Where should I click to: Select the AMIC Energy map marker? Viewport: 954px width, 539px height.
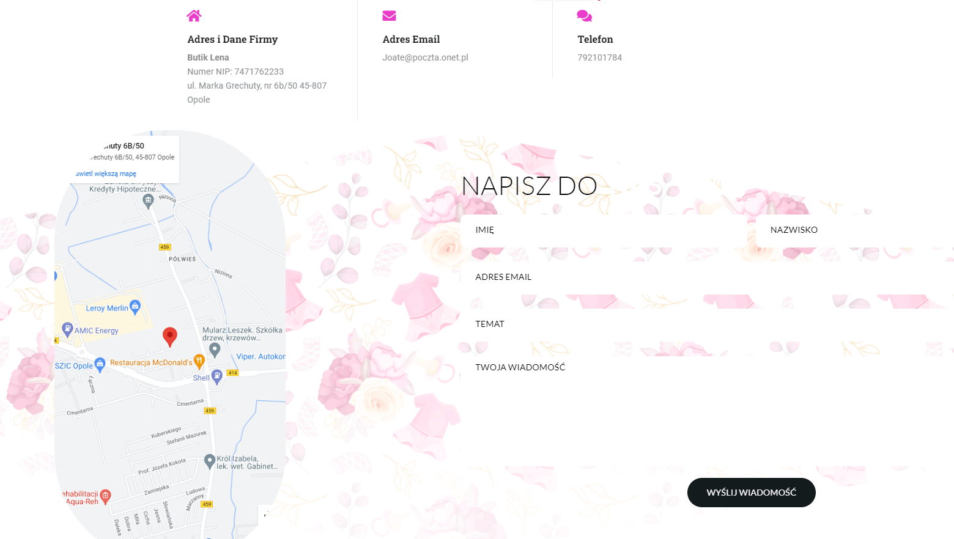(x=67, y=329)
